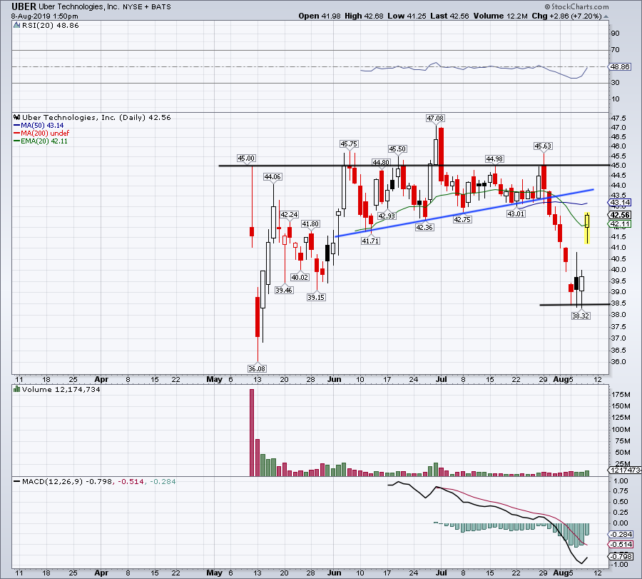
Task: Click the MACD legend line marker
Action: click(x=16, y=481)
